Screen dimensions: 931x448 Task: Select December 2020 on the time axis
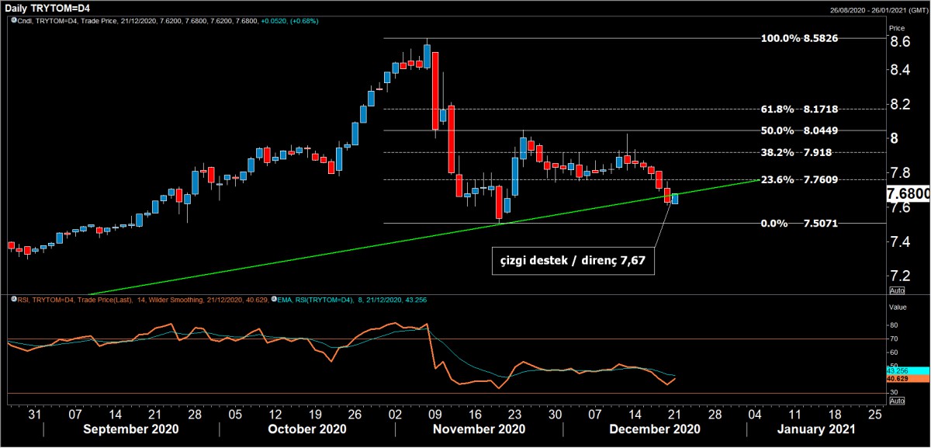[654, 429]
